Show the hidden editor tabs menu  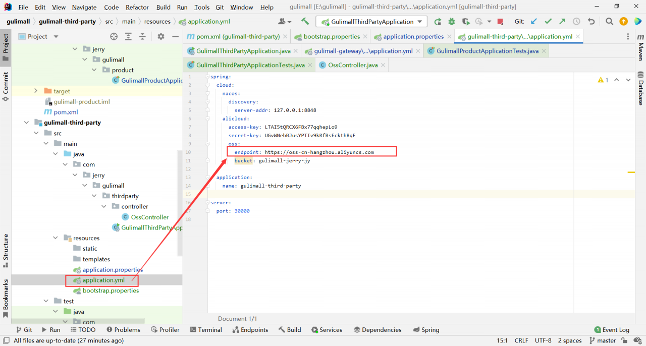(628, 36)
